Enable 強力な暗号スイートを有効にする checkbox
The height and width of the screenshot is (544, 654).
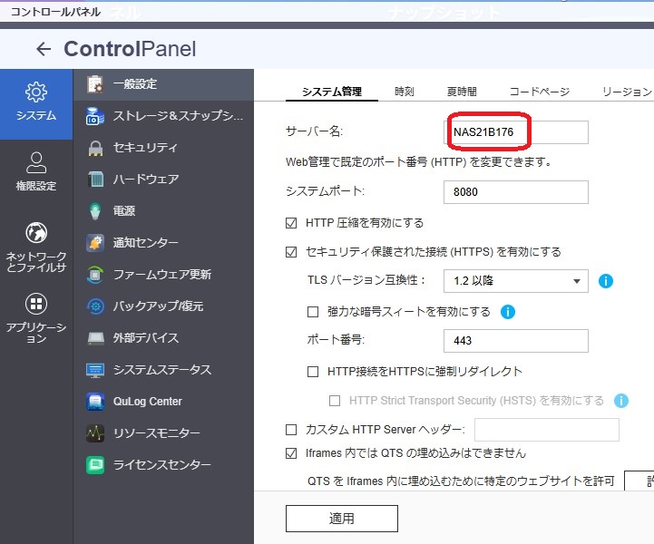tap(313, 312)
